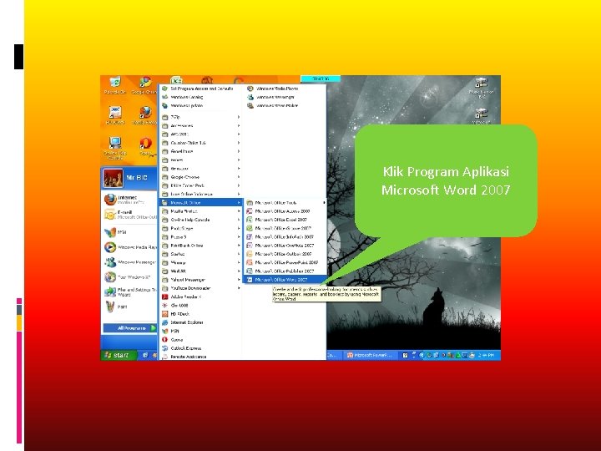Expand the Mozilla Firefox folder arrow
The width and height of the screenshot is (601, 451).
point(239,211)
